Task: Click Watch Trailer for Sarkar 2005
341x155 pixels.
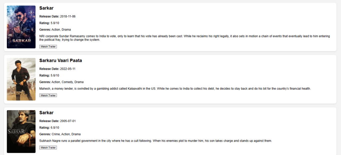Action: pos(48,148)
